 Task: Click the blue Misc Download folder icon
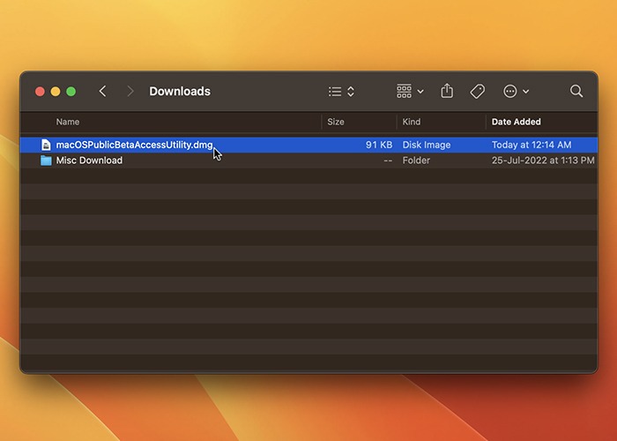46,161
